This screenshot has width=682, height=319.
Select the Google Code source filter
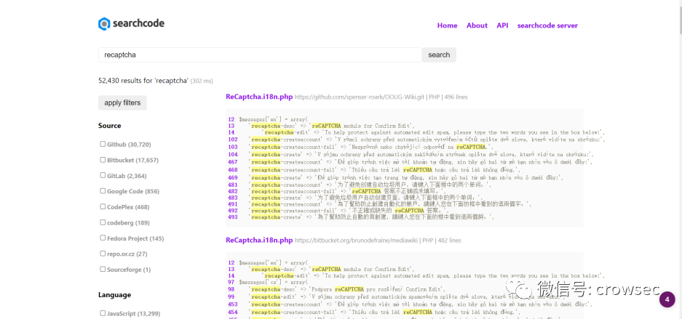coord(103,191)
